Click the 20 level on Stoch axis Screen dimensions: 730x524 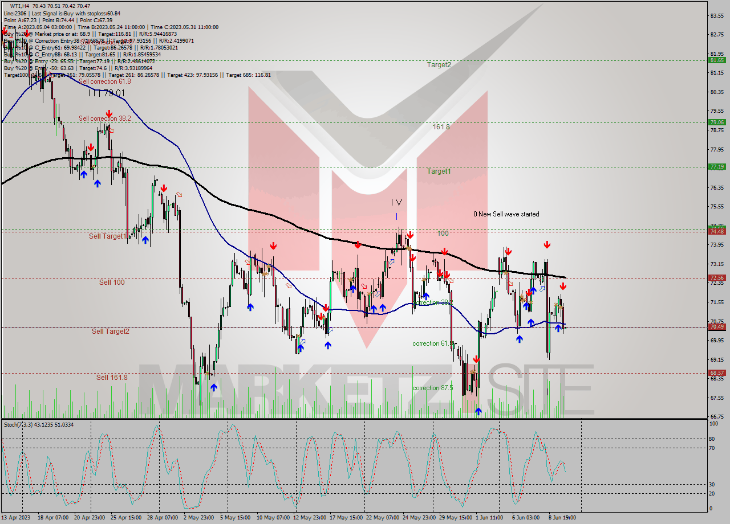tap(712, 494)
